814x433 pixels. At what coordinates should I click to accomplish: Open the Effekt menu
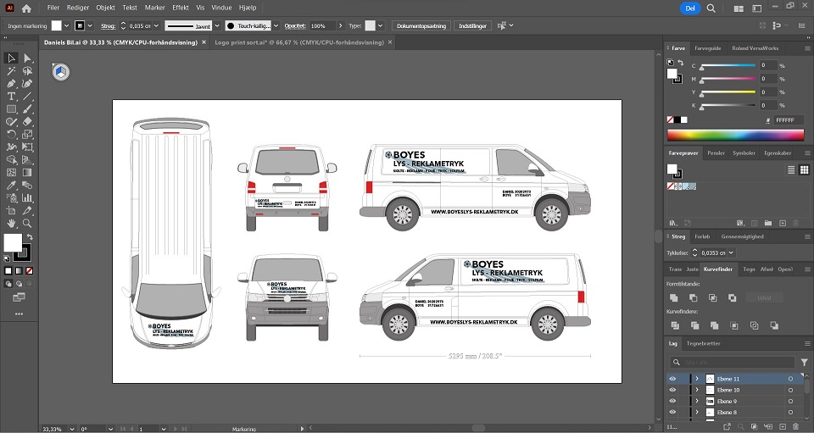[x=180, y=8]
